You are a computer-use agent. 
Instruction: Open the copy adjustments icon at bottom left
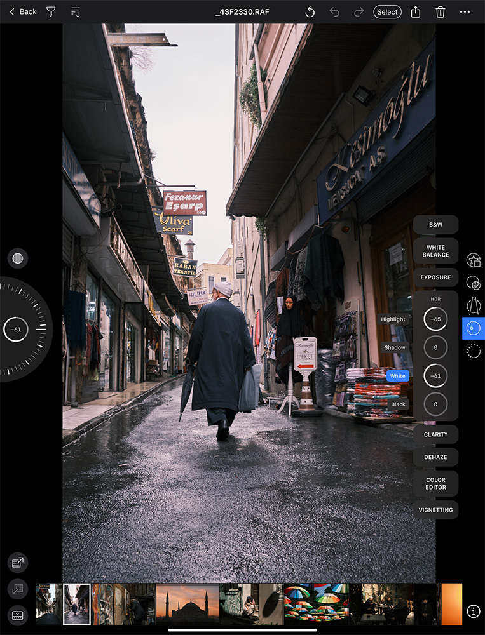pos(17,589)
